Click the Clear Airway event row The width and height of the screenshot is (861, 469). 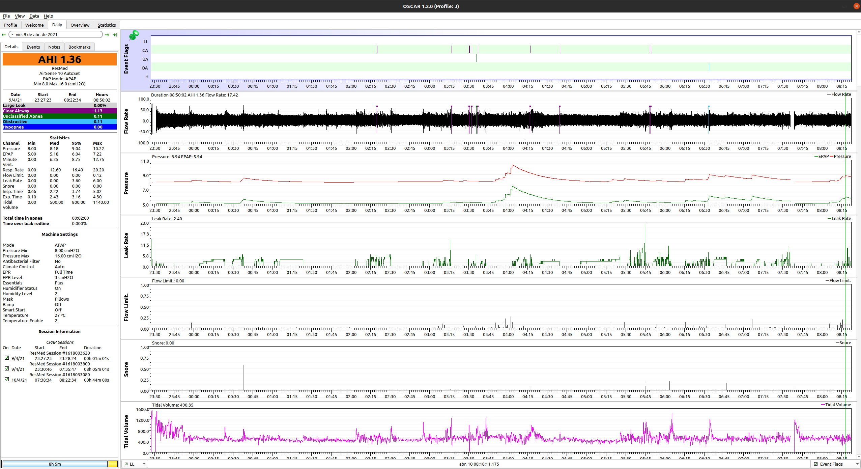tap(60, 111)
